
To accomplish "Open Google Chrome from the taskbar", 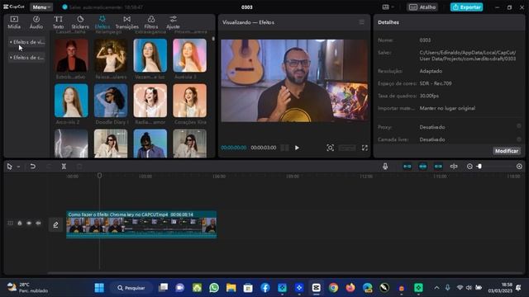I will pyautogui.click(x=333, y=288).
